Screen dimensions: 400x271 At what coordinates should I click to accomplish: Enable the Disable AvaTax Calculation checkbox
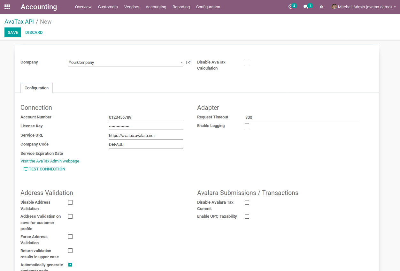[x=247, y=62]
